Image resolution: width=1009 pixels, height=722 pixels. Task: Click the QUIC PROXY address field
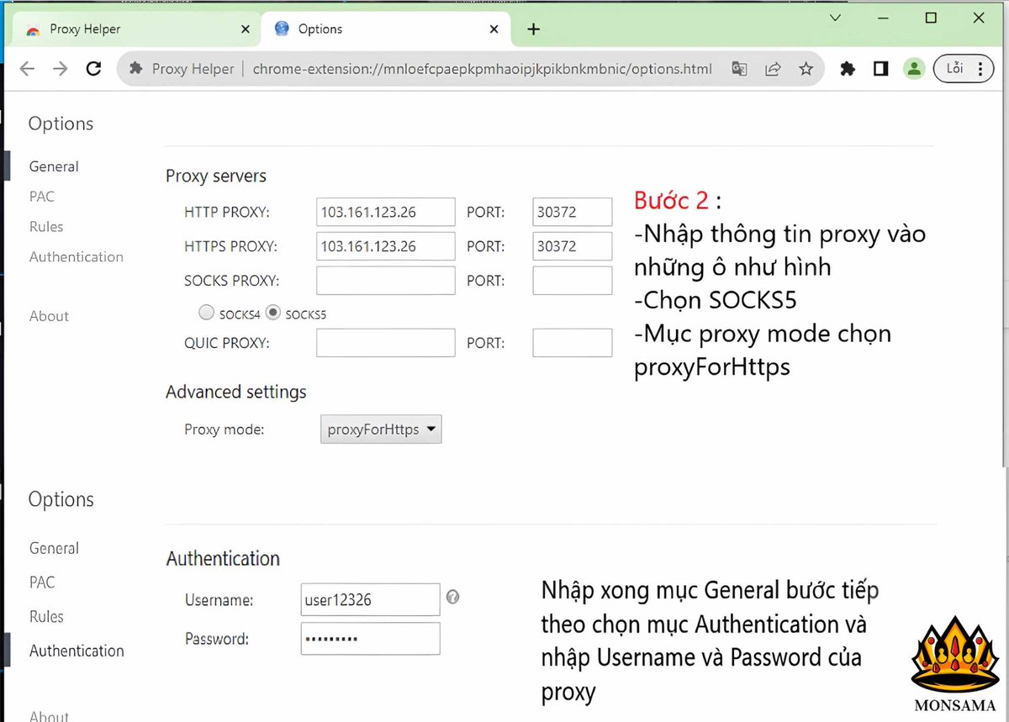click(386, 343)
